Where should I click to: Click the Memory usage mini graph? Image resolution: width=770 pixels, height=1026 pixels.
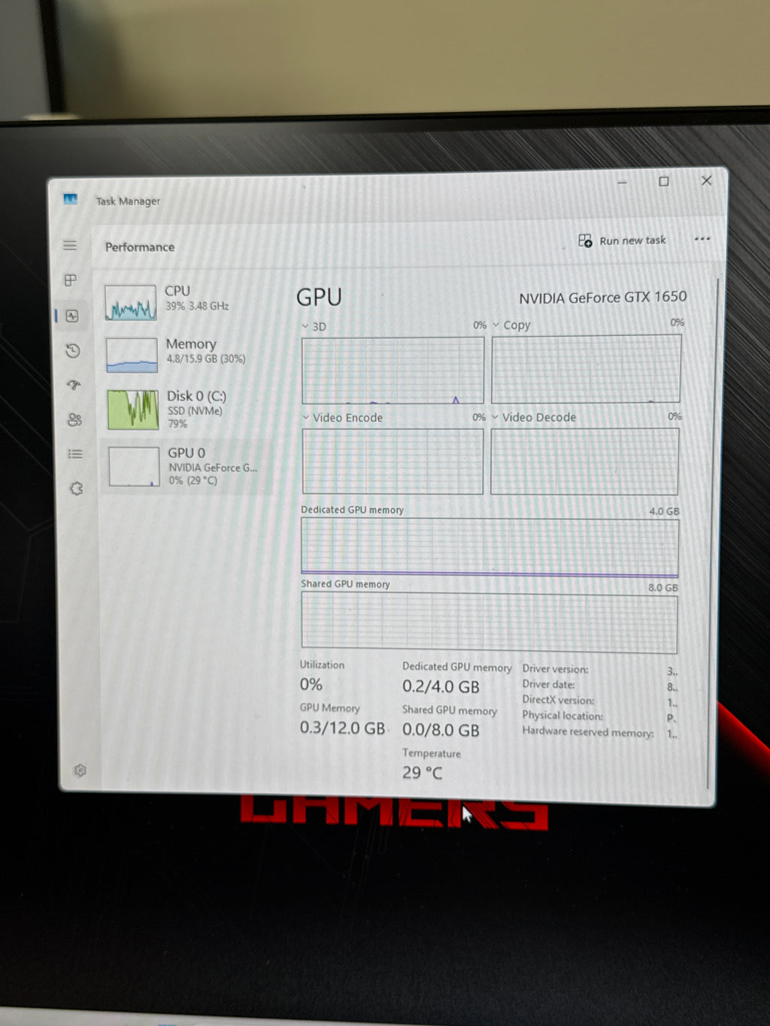click(132, 355)
